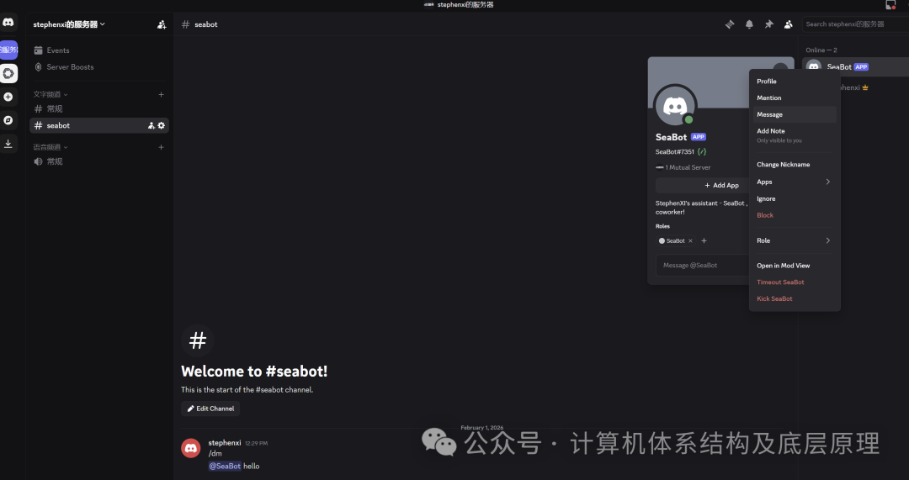Click Message @SeaBot input field
909x480 pixels.
coord(703,265)
